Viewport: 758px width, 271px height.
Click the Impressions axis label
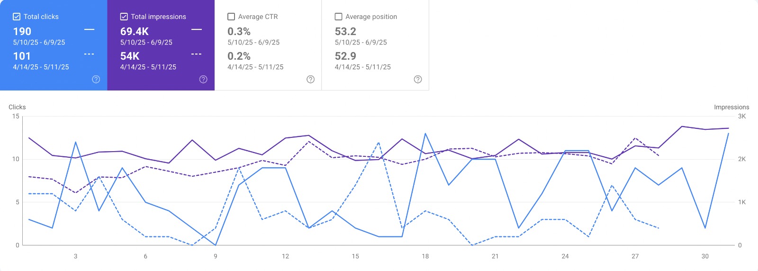(x=731, y=107)
